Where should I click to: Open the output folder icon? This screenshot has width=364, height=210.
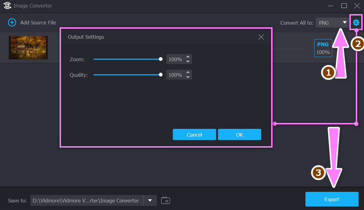coord(166,200)
